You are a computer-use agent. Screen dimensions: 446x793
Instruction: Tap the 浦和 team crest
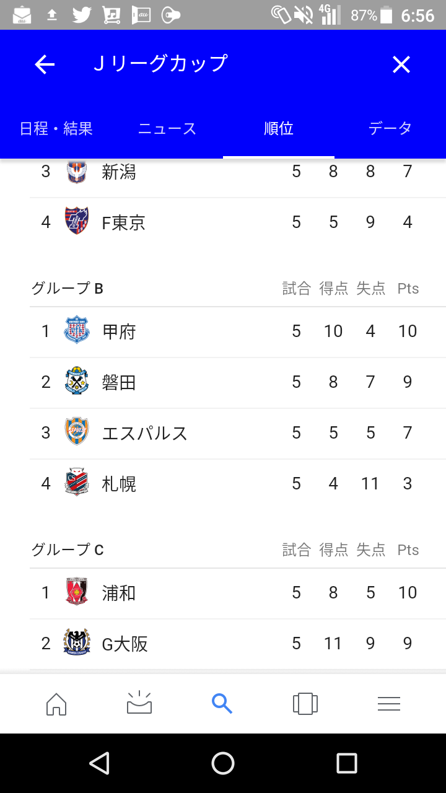coord(77,592)
